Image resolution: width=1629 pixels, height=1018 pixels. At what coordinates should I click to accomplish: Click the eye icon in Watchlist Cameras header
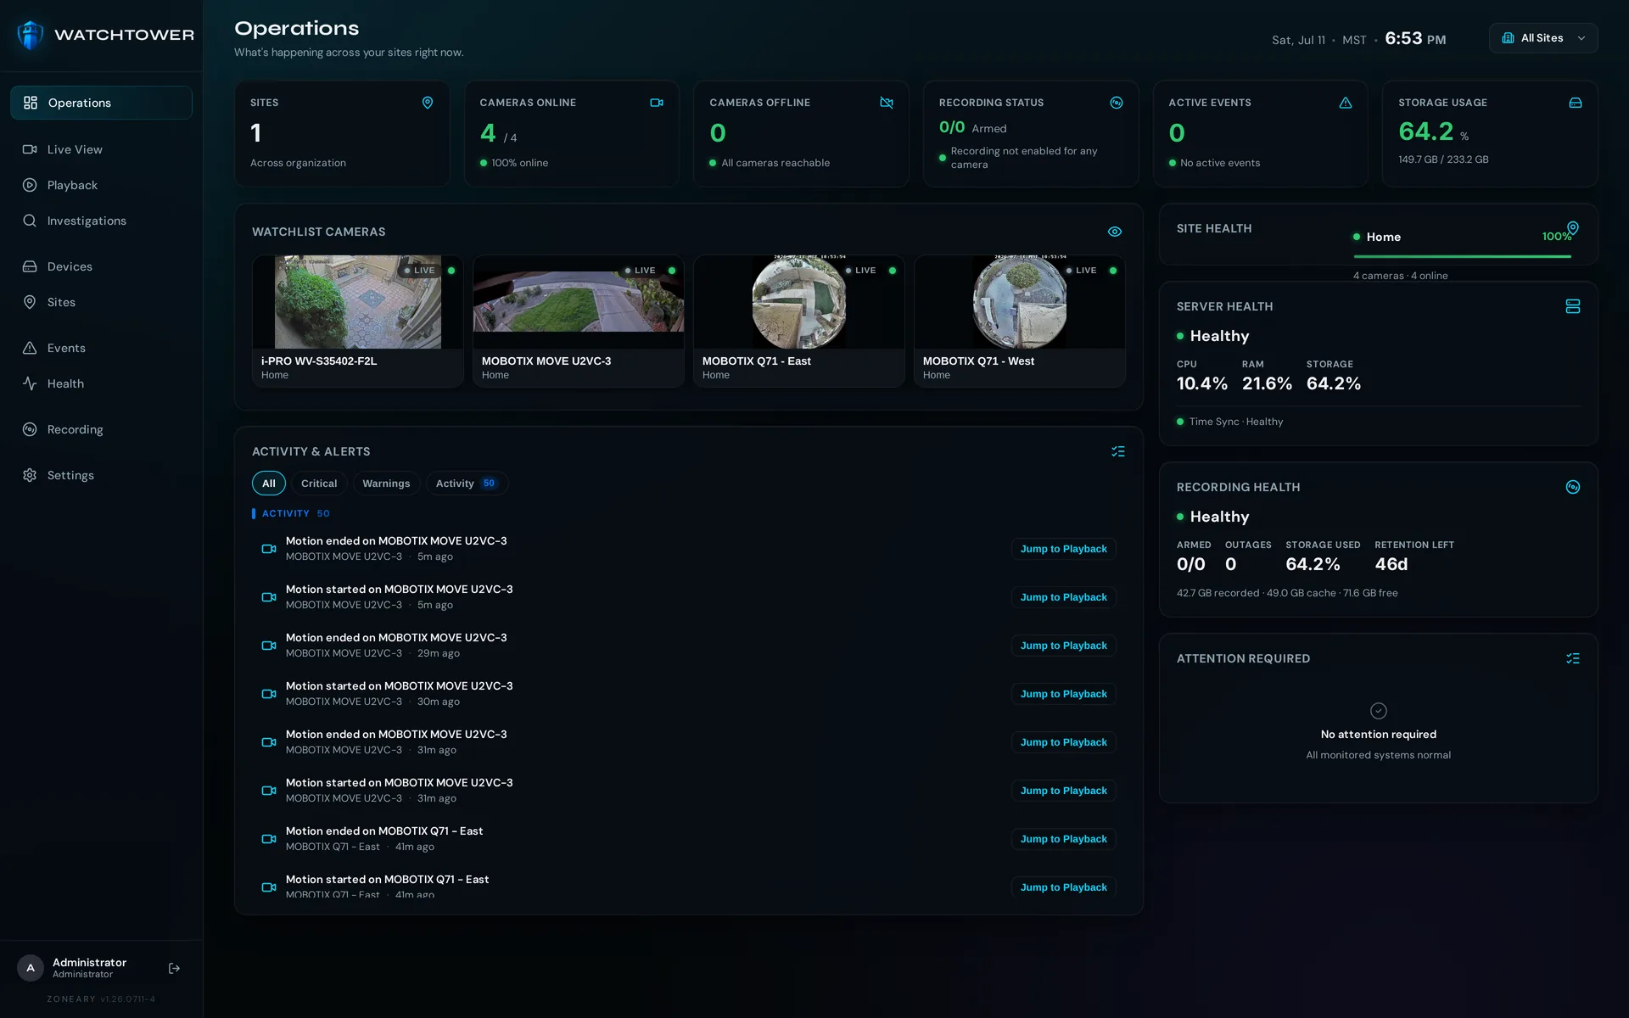coord(1115,232)
